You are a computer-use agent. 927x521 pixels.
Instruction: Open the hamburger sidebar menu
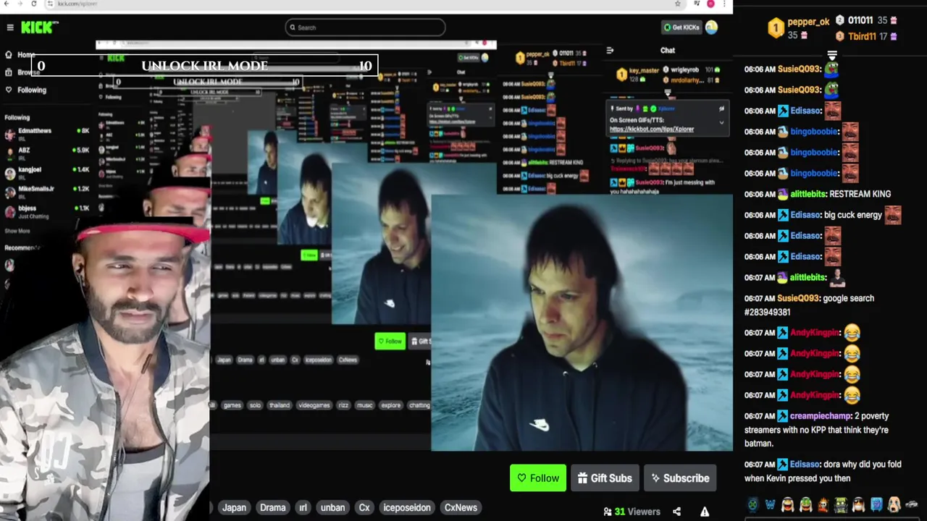pos(10,27)
